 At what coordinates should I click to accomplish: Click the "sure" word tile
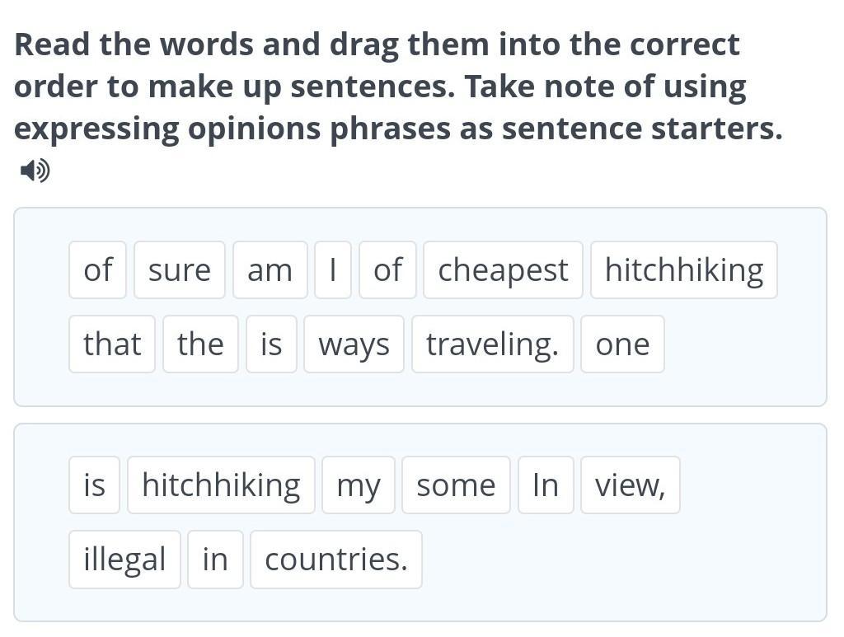coord(180,270)
